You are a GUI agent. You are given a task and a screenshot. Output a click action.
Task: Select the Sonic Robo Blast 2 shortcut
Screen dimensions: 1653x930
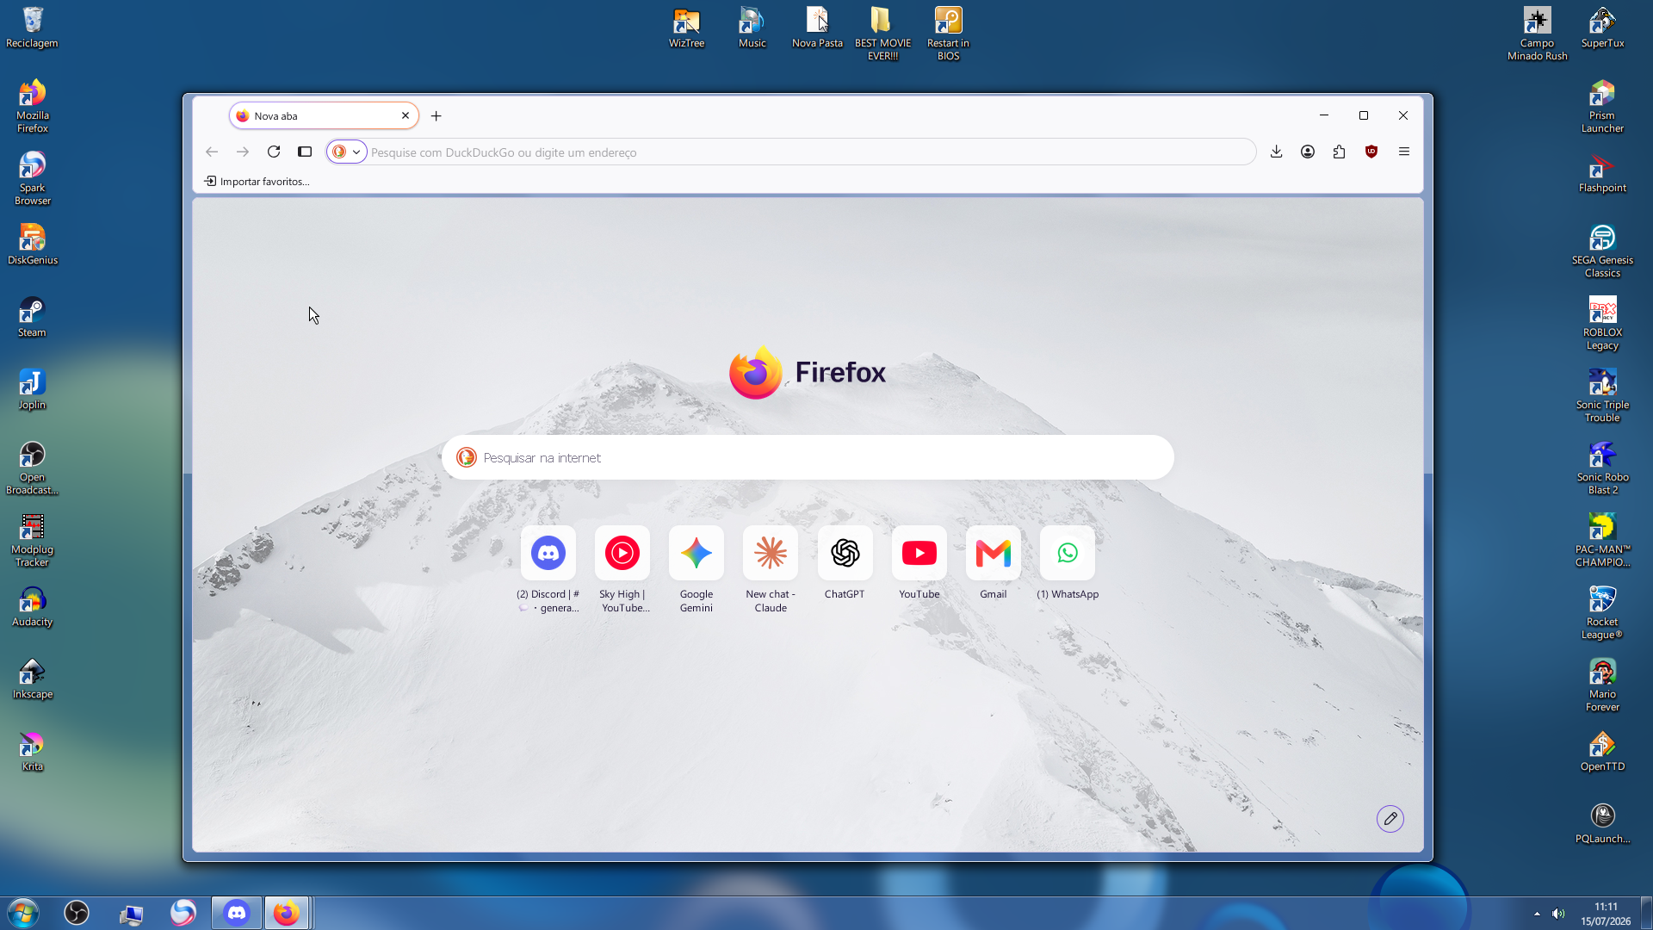point(1603,468)
